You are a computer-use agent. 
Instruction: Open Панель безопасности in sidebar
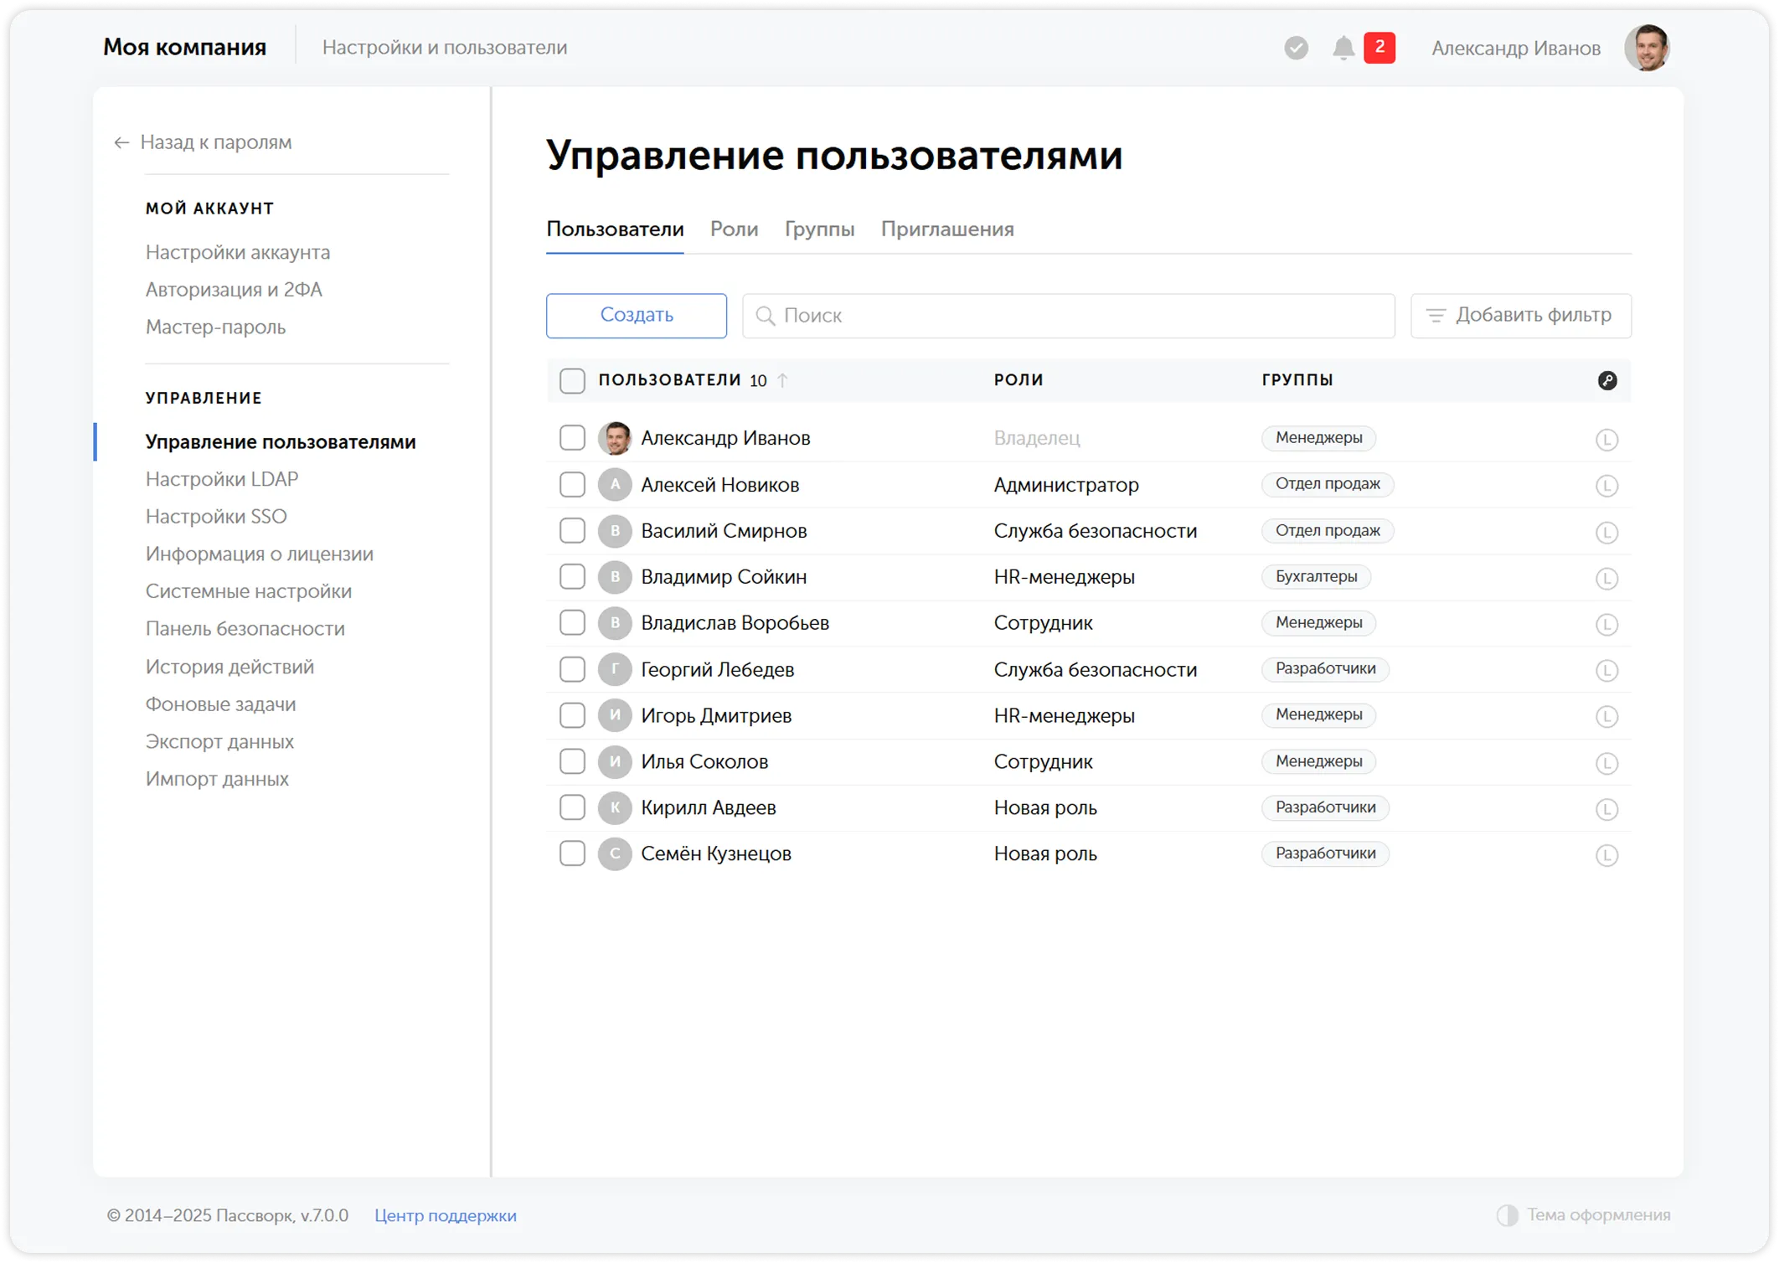click(x=245, y=629)
